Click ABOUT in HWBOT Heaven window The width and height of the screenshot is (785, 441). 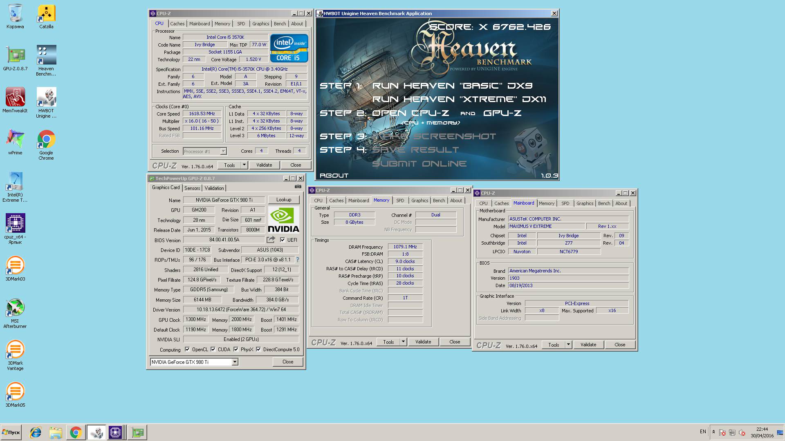point(334,175)
